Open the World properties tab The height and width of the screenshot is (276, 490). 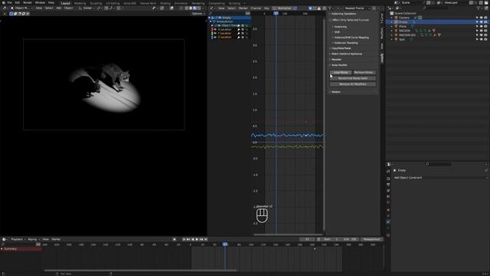388,202
